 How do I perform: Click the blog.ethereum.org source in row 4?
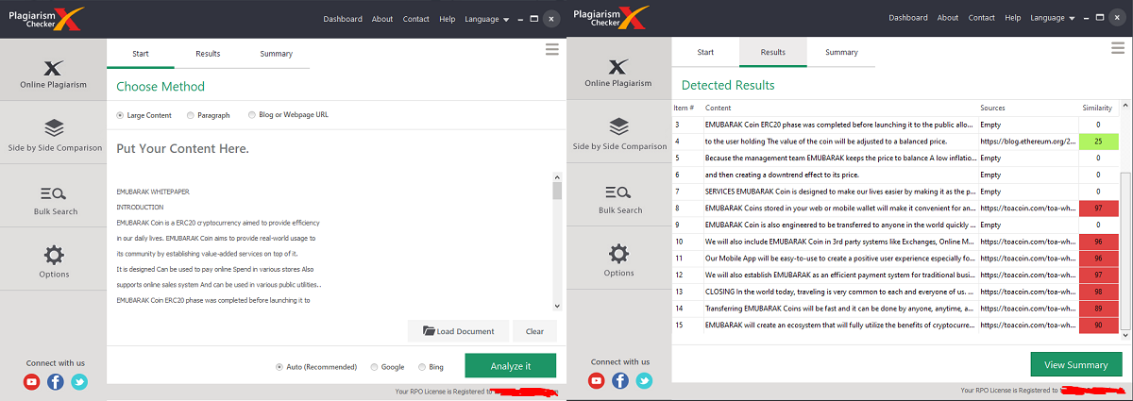[1027, 142]
